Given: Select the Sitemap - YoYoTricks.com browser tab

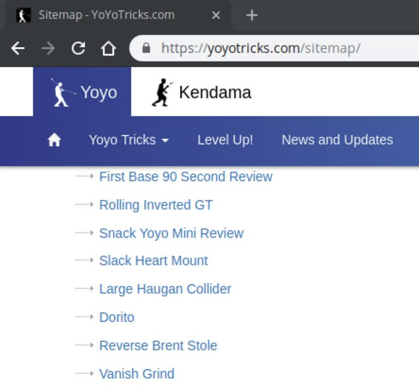Looking at the screenshot, I should pos(118,15).
